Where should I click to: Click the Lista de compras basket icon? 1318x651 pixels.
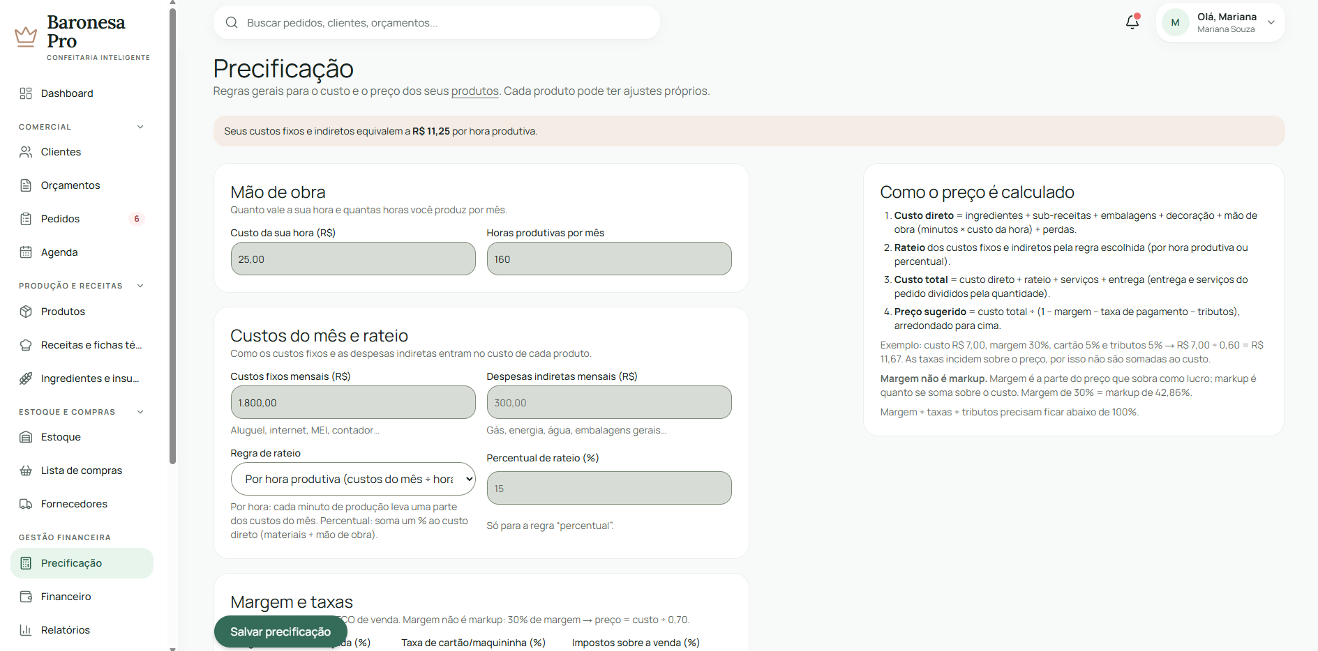tap(26, 470)
